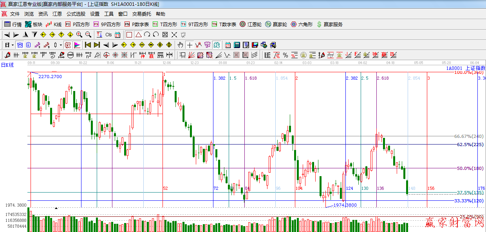Expand the 日 period dropdown arrow
Image resolution: width=486 pixels, height=232 pixels.
(x=12, y=45)
